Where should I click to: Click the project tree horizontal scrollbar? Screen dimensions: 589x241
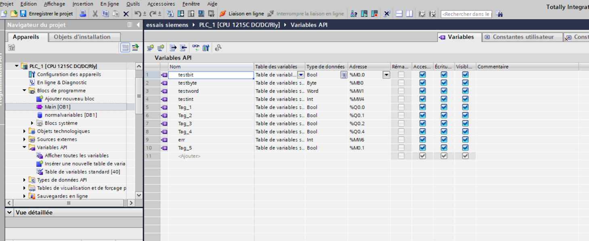click(x=69, y=203)
